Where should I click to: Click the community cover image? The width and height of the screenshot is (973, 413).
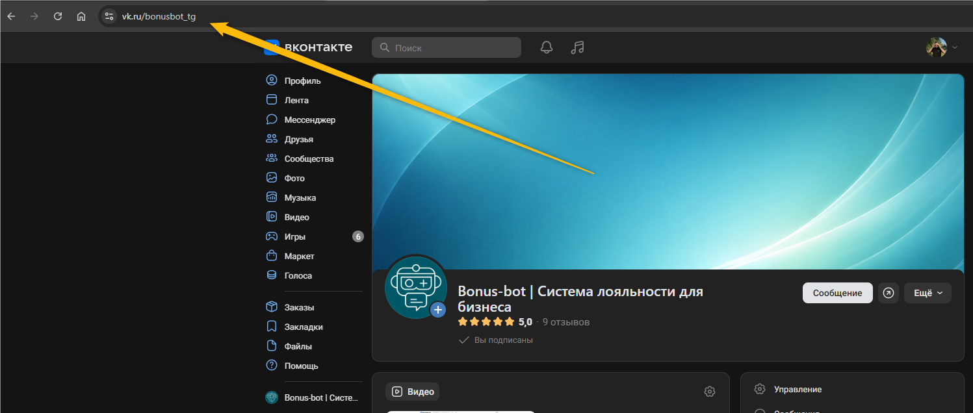[668, 171]
